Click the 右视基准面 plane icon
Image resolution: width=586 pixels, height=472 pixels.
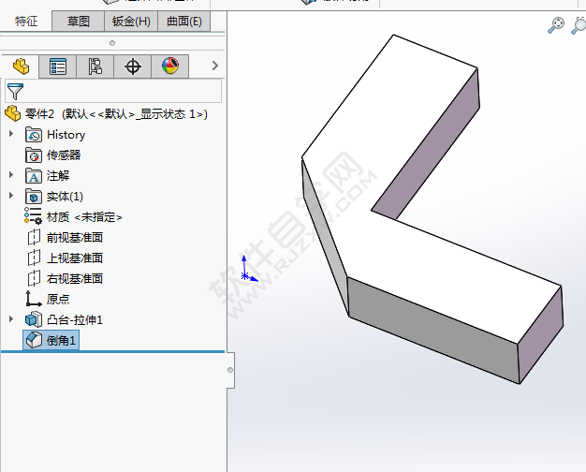tap(34, 278)
